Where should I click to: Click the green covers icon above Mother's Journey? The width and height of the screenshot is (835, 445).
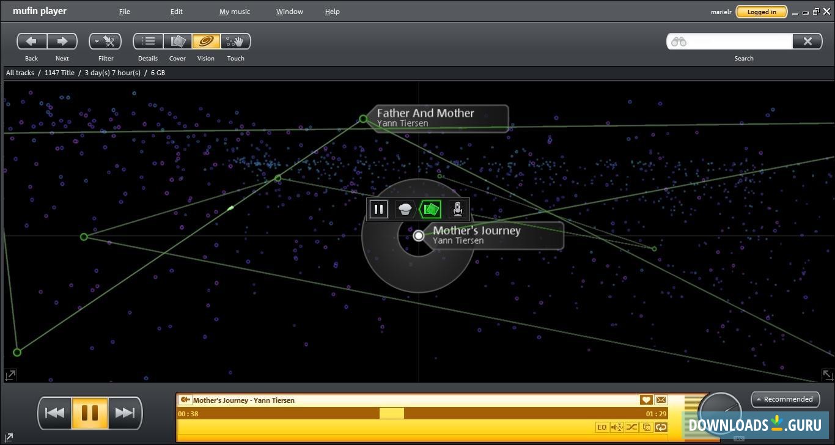click(x=431, y=209)
